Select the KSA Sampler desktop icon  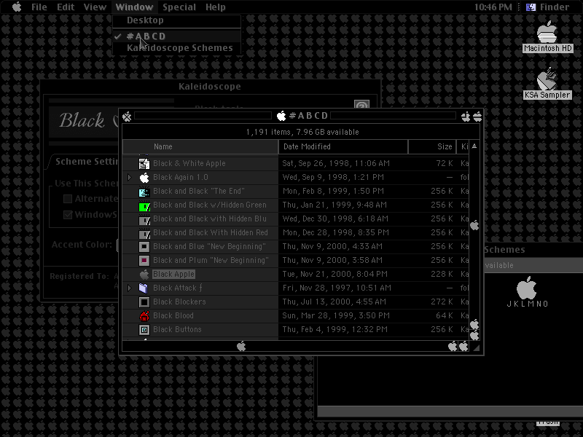tap(547, 79)
